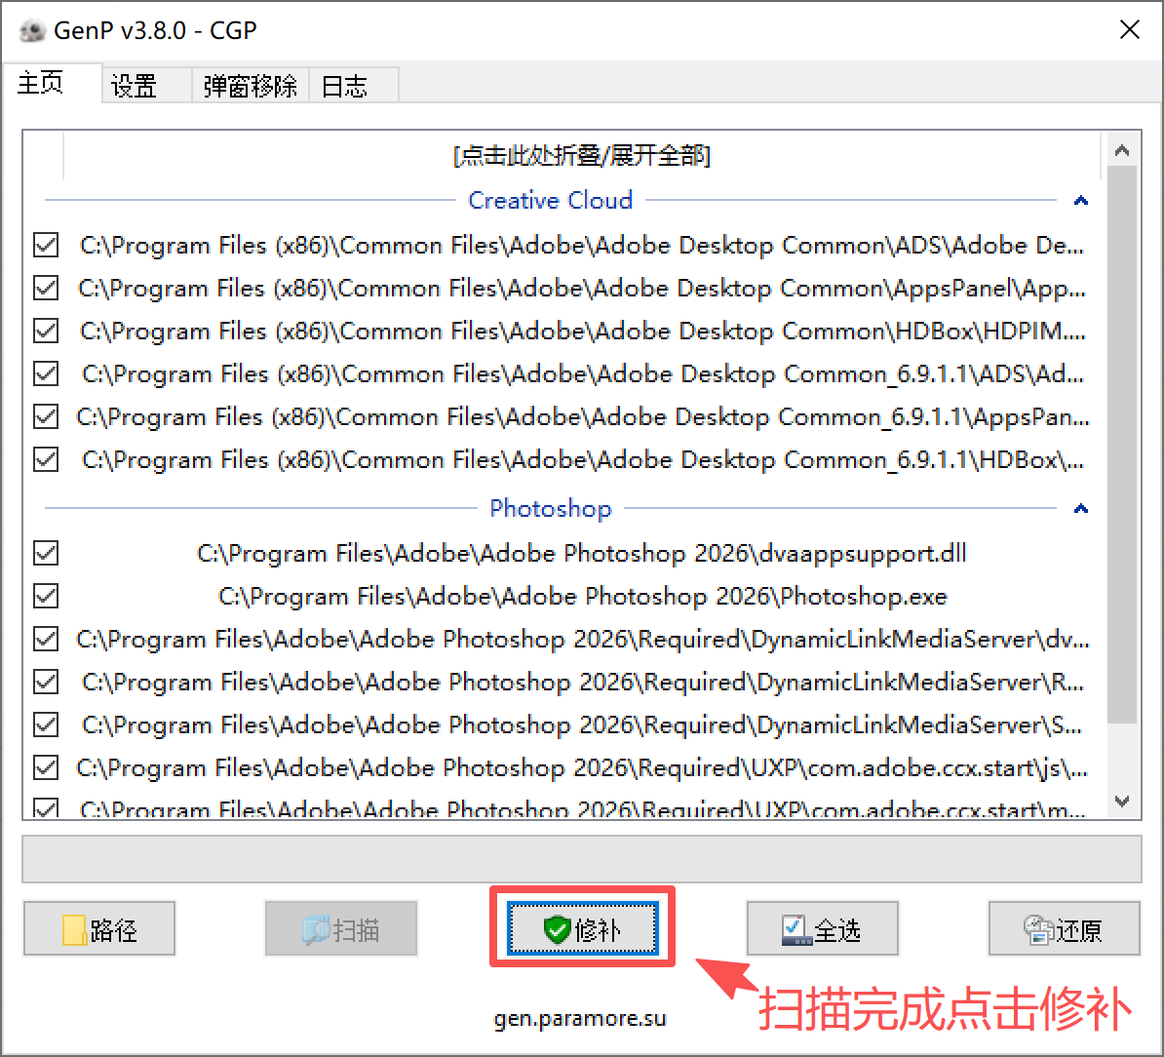Click the folder icon on 路径 button
The width and height of the screenshot is (1164, 1057).
[73, 930]
